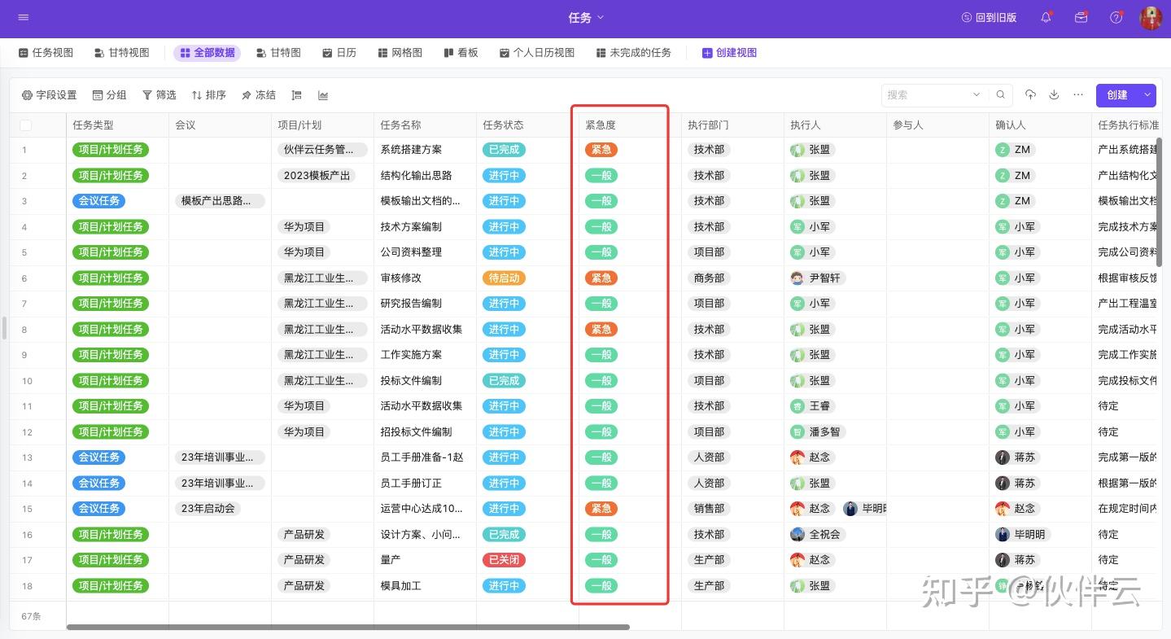Viewport: 1171px width, 639px height.
Task: Click task name 模具加工
Action: coord(401,586)
